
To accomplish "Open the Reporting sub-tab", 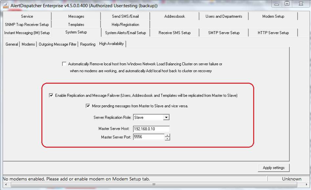I will click(x=88, y=44).
